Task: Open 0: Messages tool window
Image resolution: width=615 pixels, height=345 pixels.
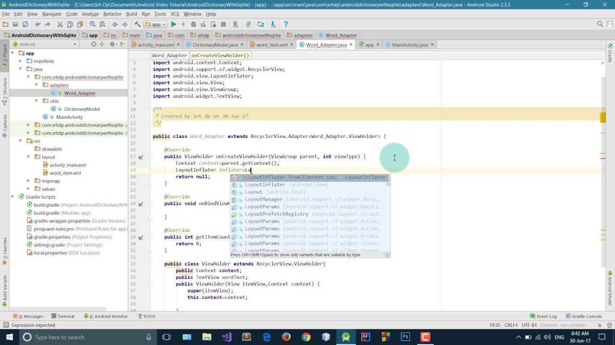Action: (28, 316)
